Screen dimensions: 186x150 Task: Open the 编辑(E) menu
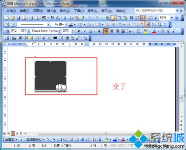tap(25, 11)
